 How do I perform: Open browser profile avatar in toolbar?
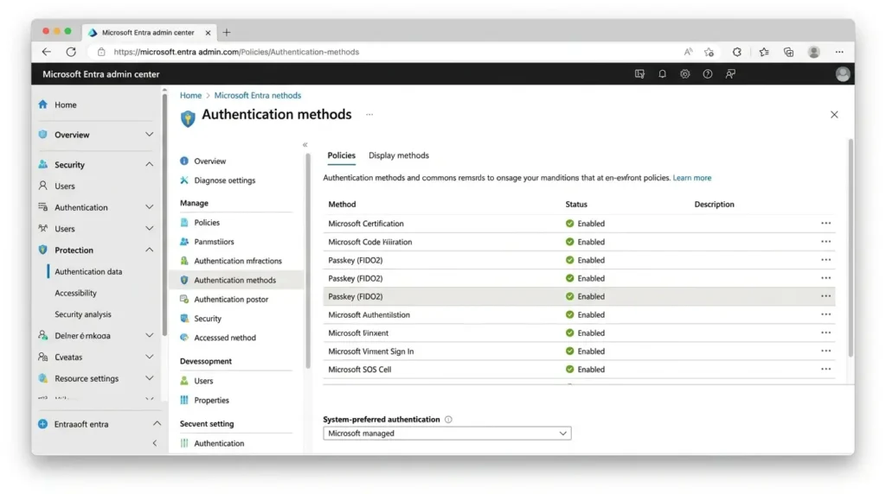click(813, 52)
